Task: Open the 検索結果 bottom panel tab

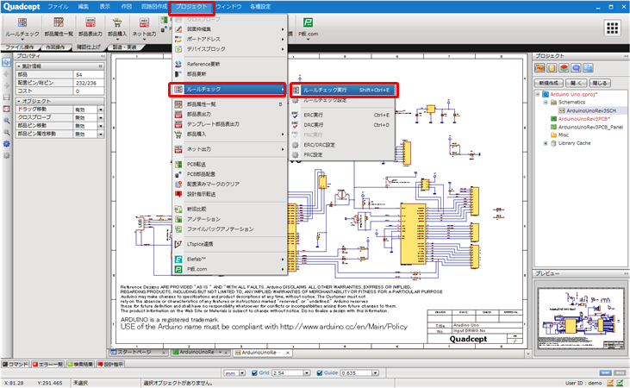Action: tap(80, 364)
